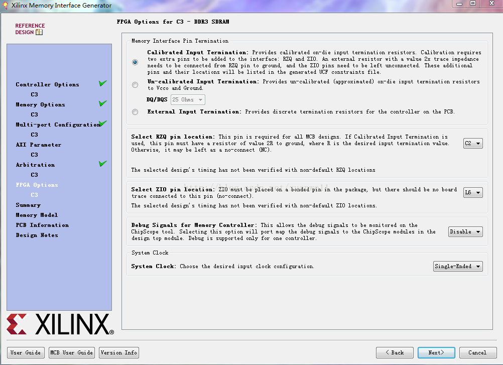Viewport: 503px width, 365px height.
Task: Click C3 under FPGA Options
Action: point(34,195)
